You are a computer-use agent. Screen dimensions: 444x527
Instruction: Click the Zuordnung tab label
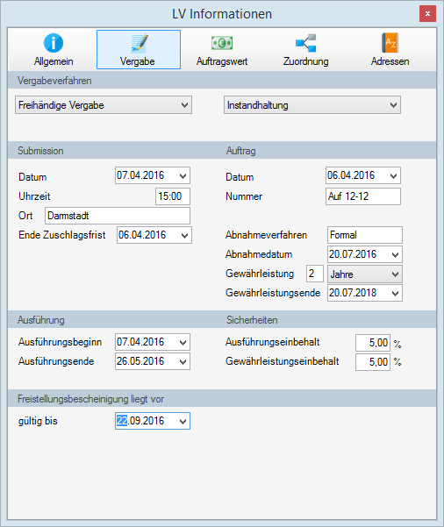coord(305,61)
